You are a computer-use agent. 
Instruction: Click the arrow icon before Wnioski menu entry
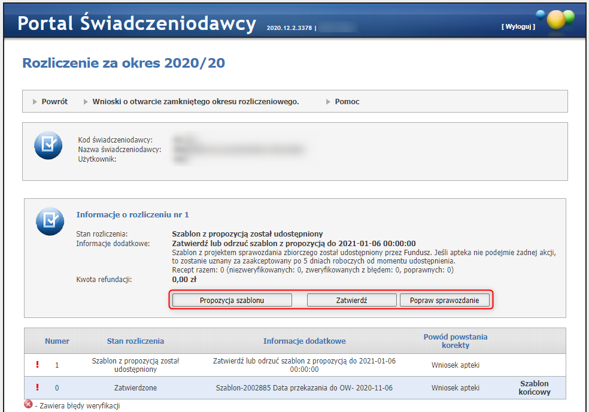(x=85, y=101)
